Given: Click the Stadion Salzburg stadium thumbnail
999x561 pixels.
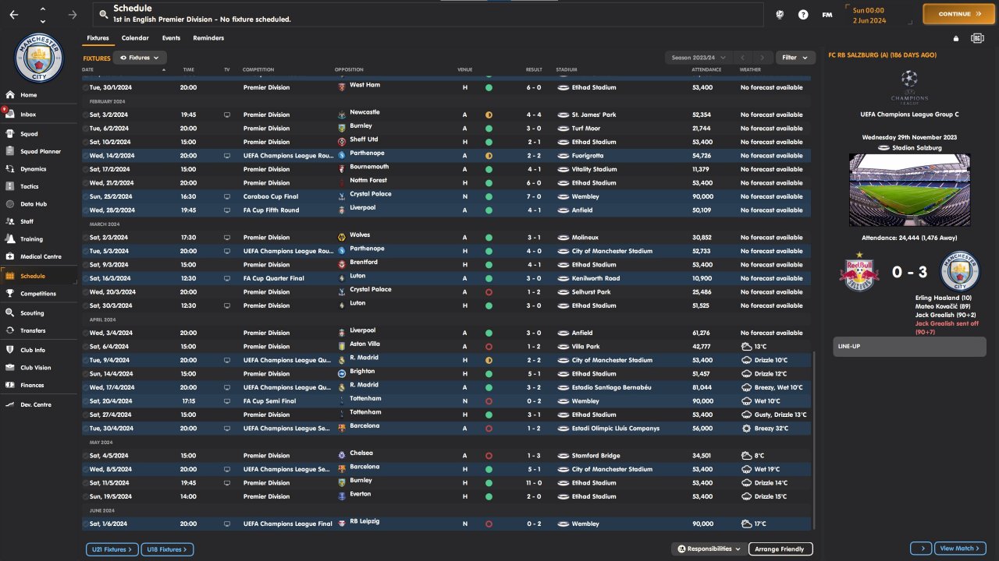Looking at the screenshot, I should pos(909,190).
